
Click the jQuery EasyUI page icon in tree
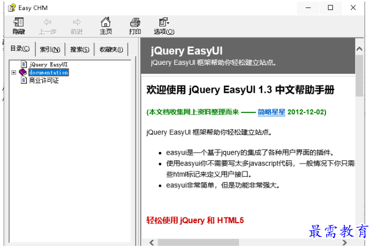click(x=24, y=64)
